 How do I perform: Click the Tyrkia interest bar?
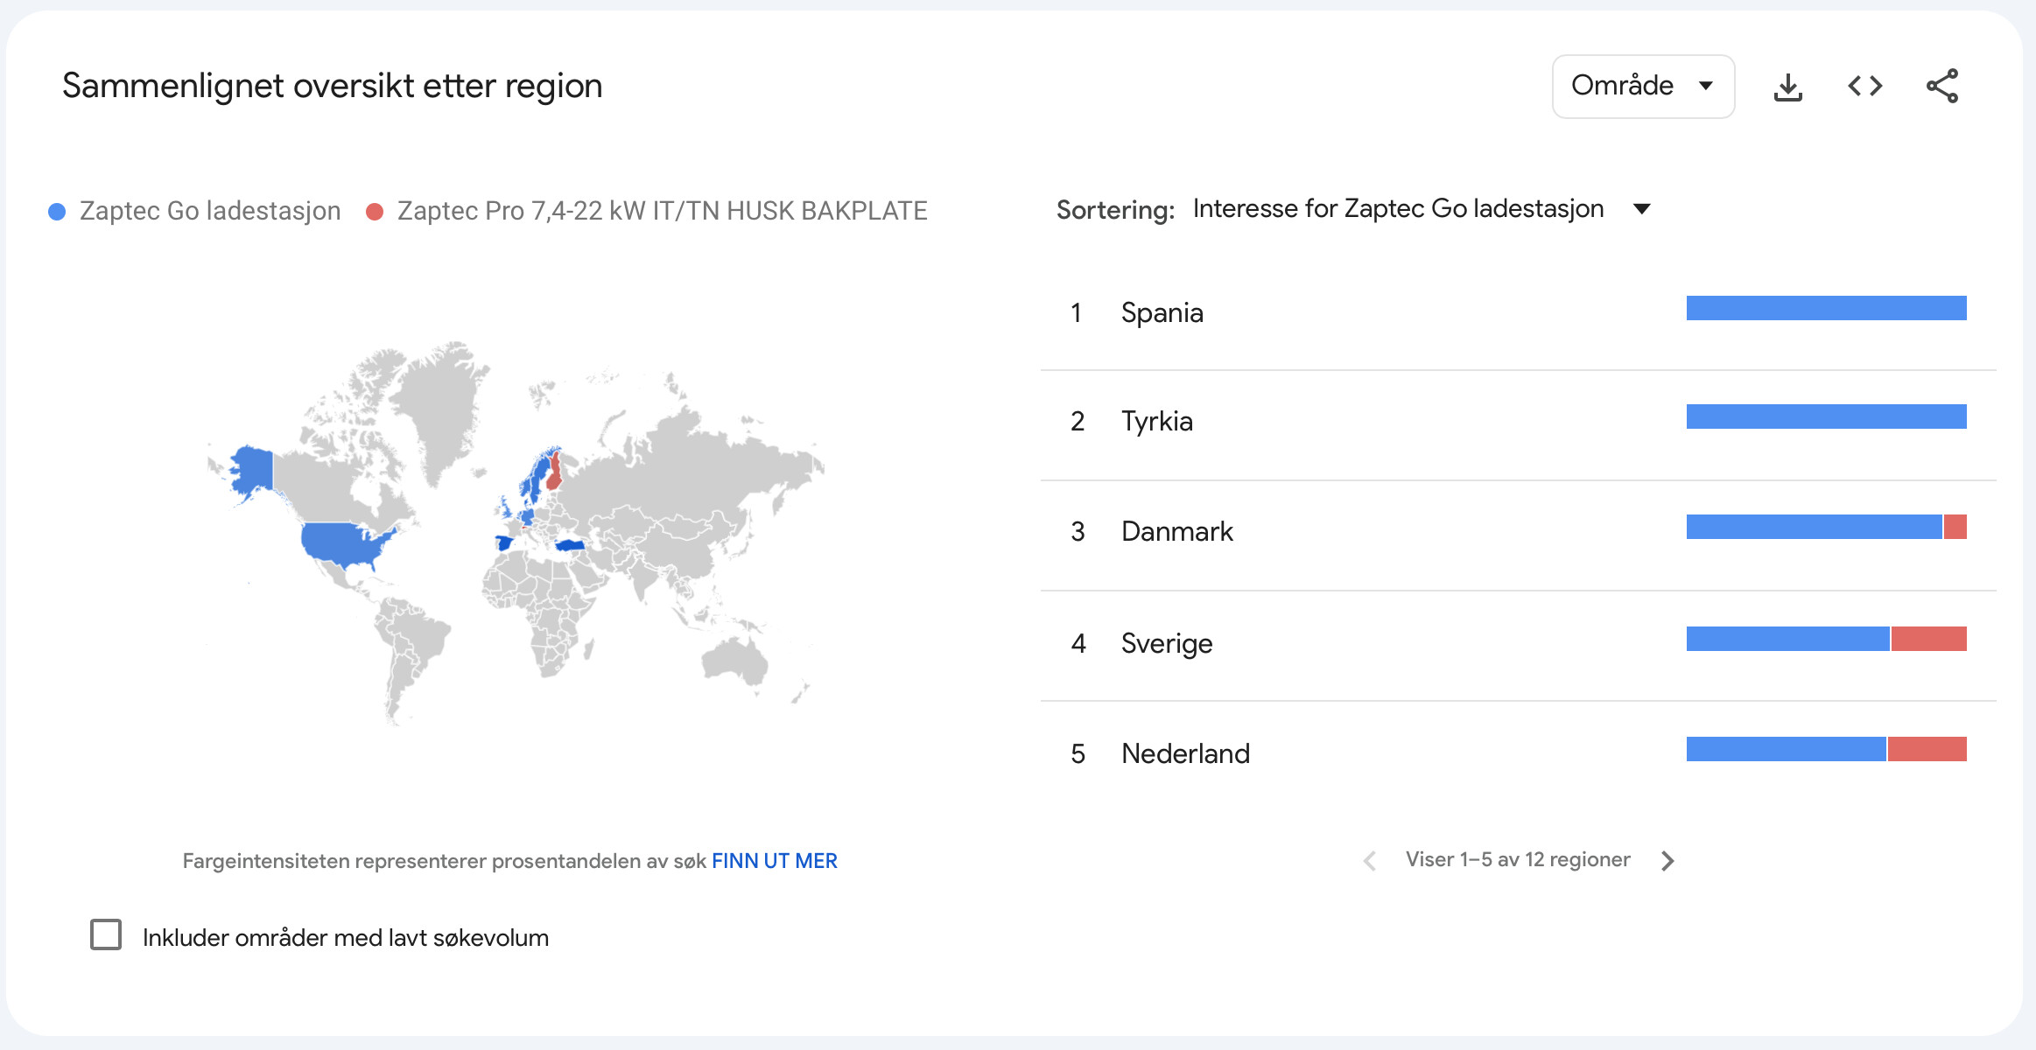coord(1826,416)
